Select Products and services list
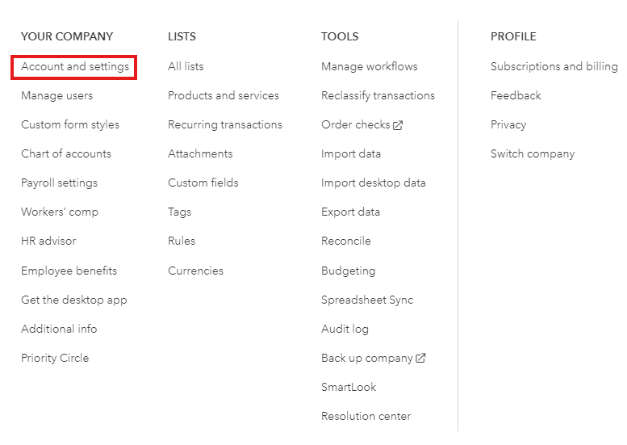627x445 pixels. (224, 95)
